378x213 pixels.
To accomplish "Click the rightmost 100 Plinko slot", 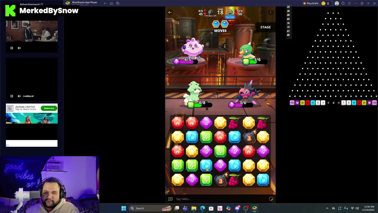I will tap(374, 103).
